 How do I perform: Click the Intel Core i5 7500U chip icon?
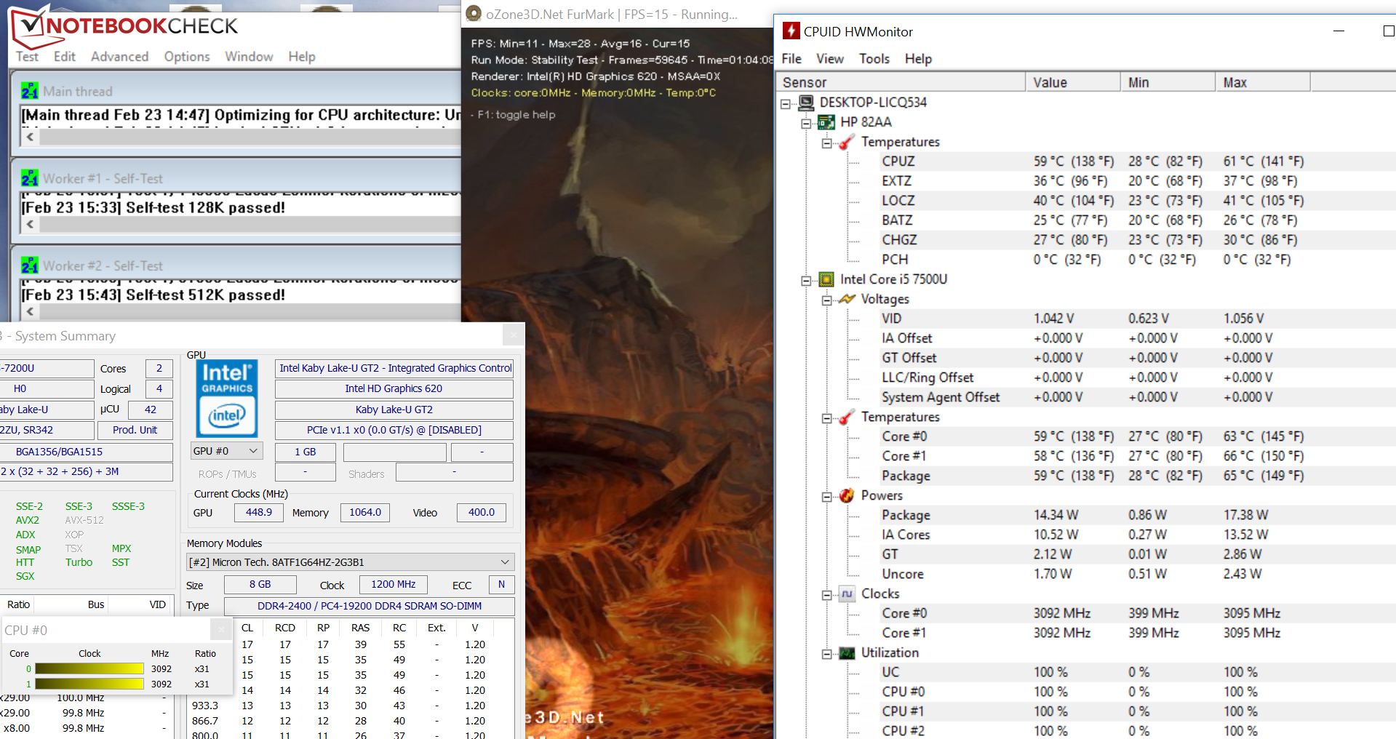coord(826,279)
